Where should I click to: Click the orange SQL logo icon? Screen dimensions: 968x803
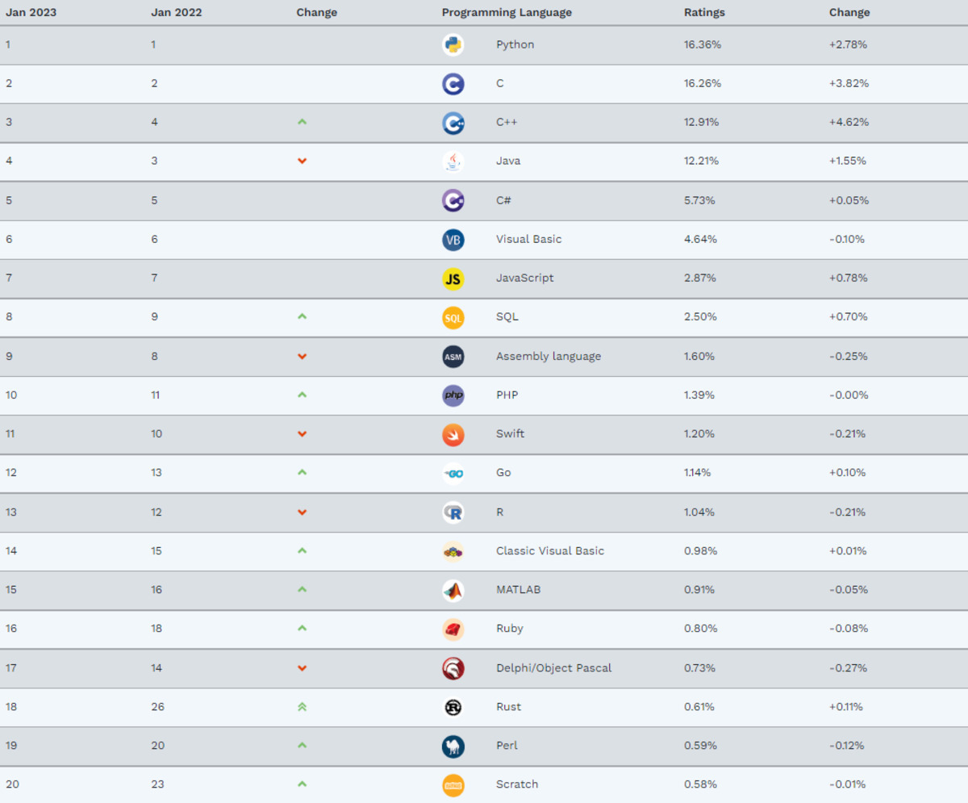[453, 317]
